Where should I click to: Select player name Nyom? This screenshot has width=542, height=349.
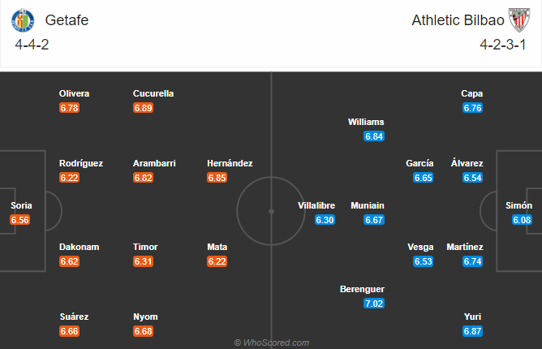[145, 317]
